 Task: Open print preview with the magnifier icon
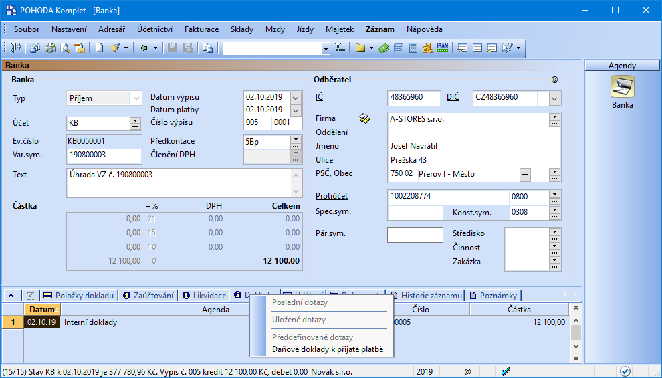(x=65, y=48)
